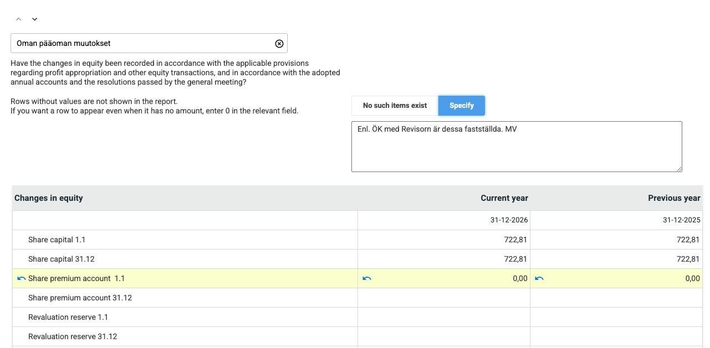710x348 pixels.
Task: Click the up chevron arrow at top
Action: point(18,19)
